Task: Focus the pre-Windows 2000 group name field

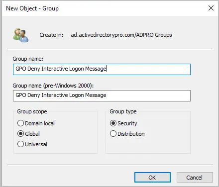Action: point(102,95)
